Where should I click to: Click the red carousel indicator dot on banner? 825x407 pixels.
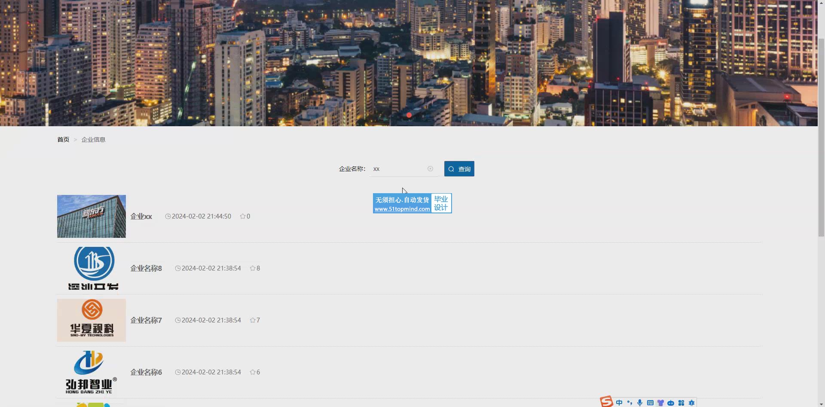409,115
